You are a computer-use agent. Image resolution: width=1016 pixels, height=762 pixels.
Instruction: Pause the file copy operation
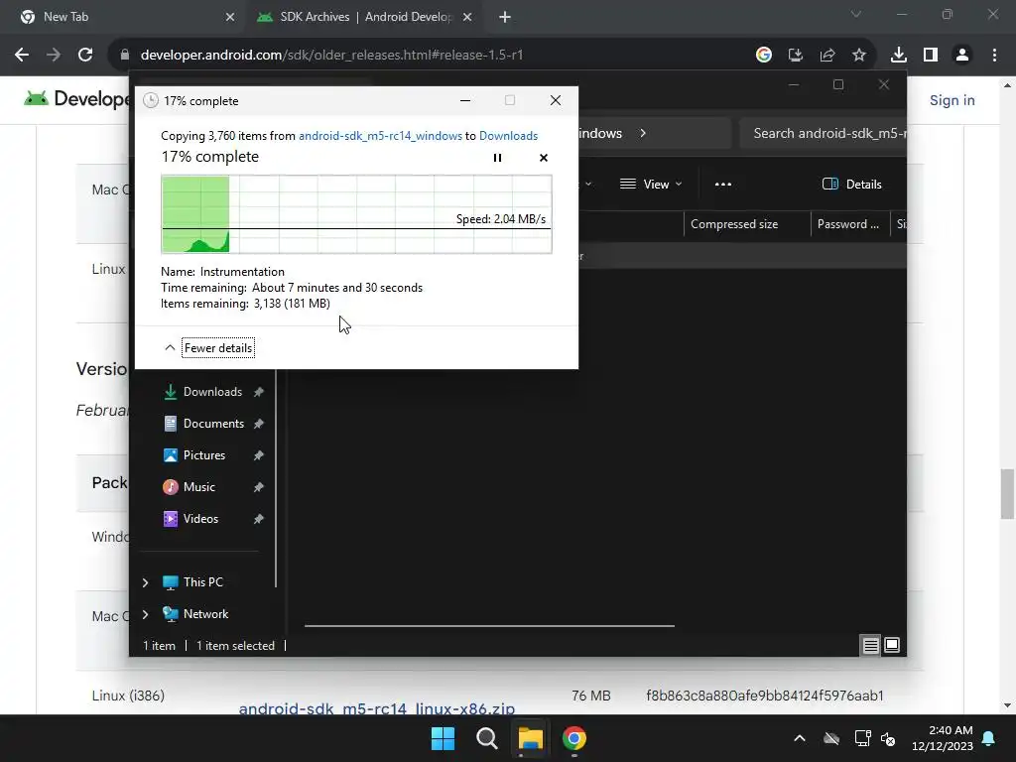tap(497, 158)
